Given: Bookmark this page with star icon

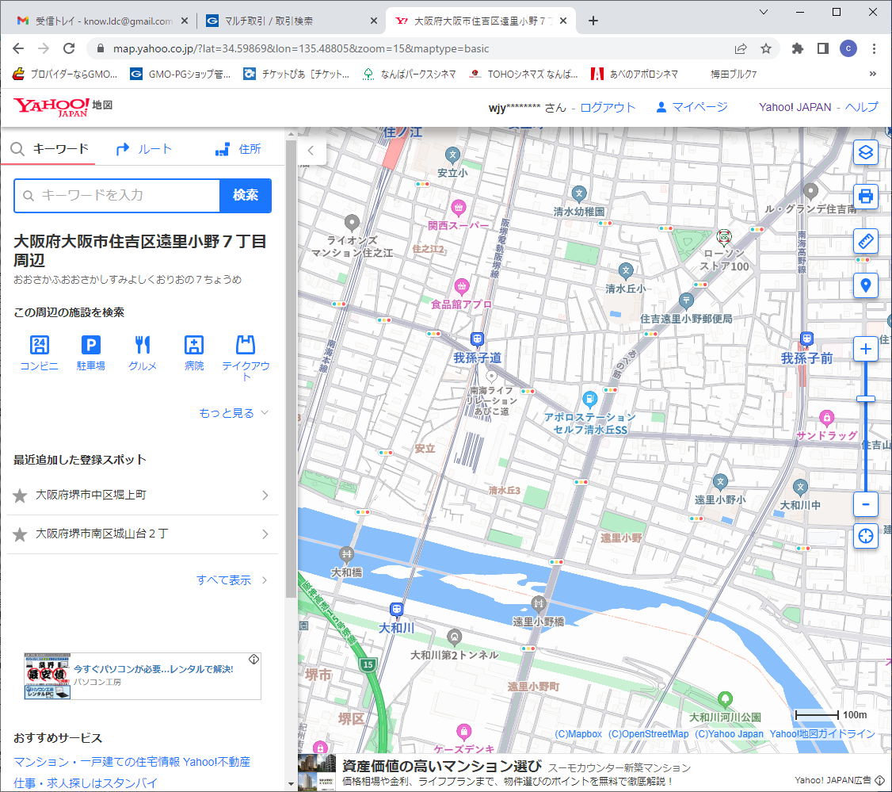Looking at the screenshot, I should point(766,48).
